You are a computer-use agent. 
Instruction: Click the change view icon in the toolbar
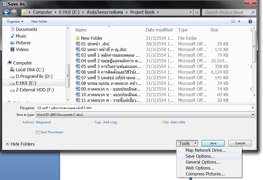tap(233, 21)
